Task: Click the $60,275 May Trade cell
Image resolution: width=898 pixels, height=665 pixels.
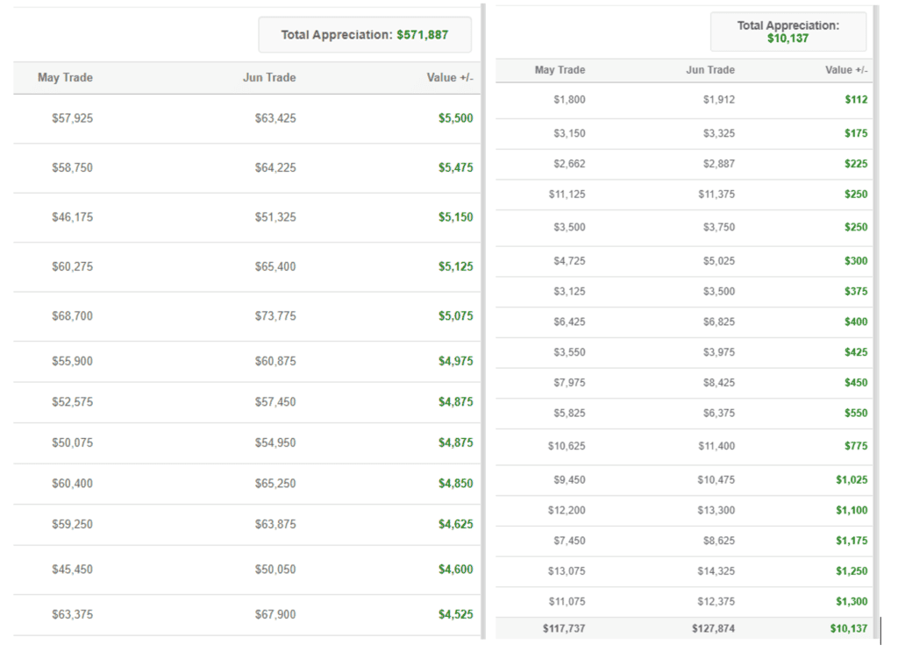Action: tap(72, 266)
